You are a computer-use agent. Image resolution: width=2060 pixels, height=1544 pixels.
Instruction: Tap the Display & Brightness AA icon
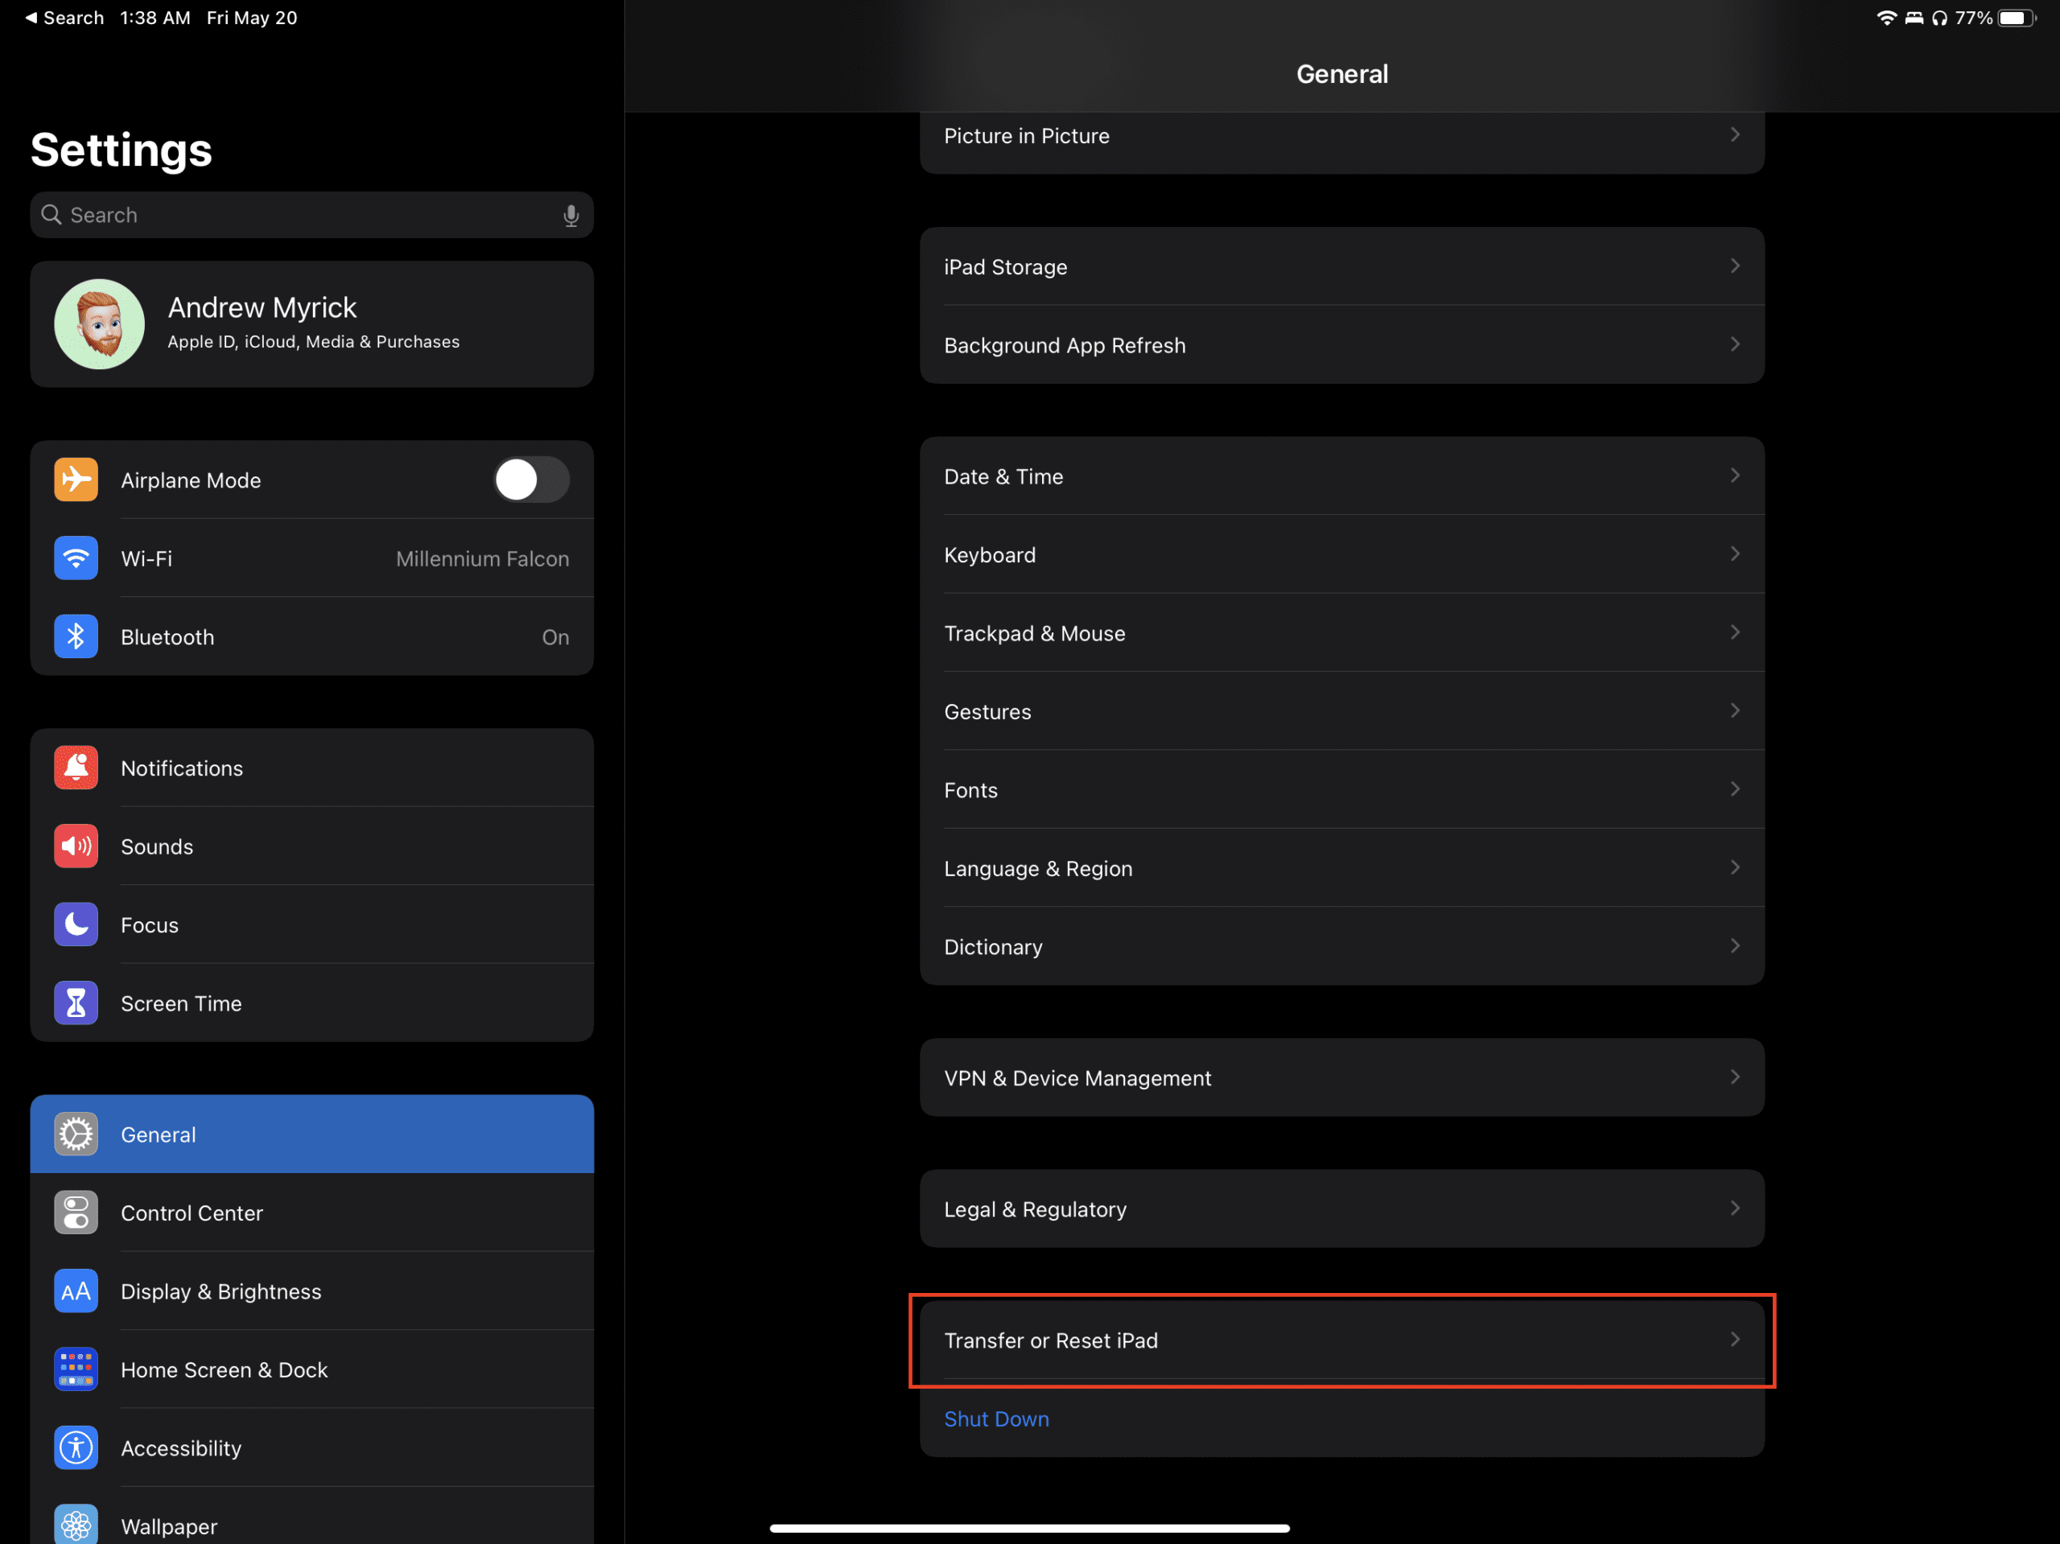pyautogui.click(x=76, y=1291)
